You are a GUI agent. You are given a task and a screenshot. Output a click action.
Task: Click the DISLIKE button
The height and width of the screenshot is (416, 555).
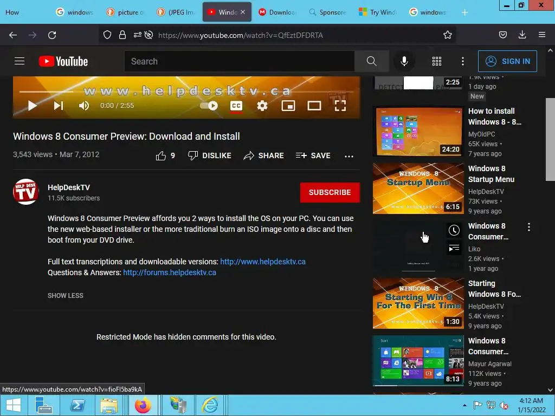pos(210,155)
